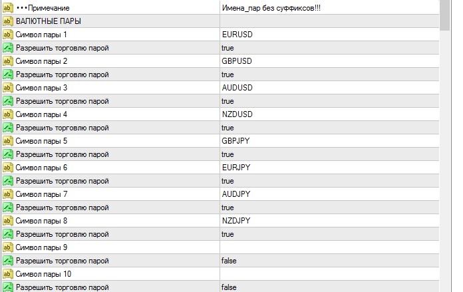Click the string icon beside Символ пары 3
Viewport: 463px width, 292px height.
coord(8,88)
